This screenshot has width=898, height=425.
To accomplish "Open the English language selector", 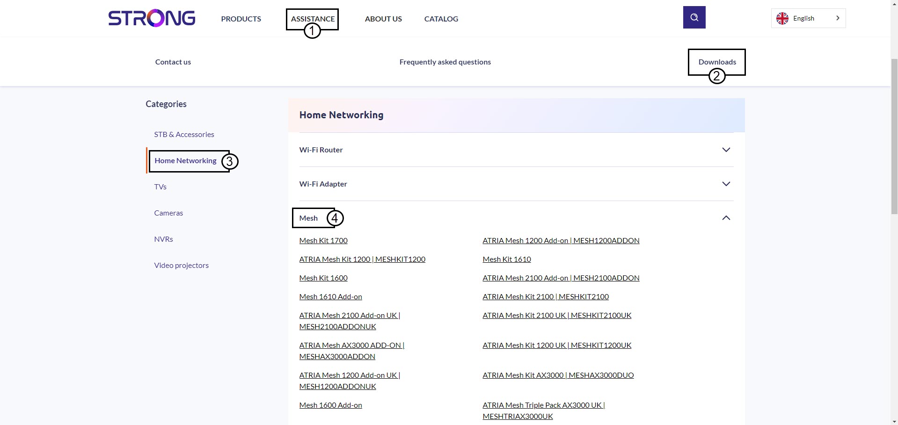I will (808, 18).
